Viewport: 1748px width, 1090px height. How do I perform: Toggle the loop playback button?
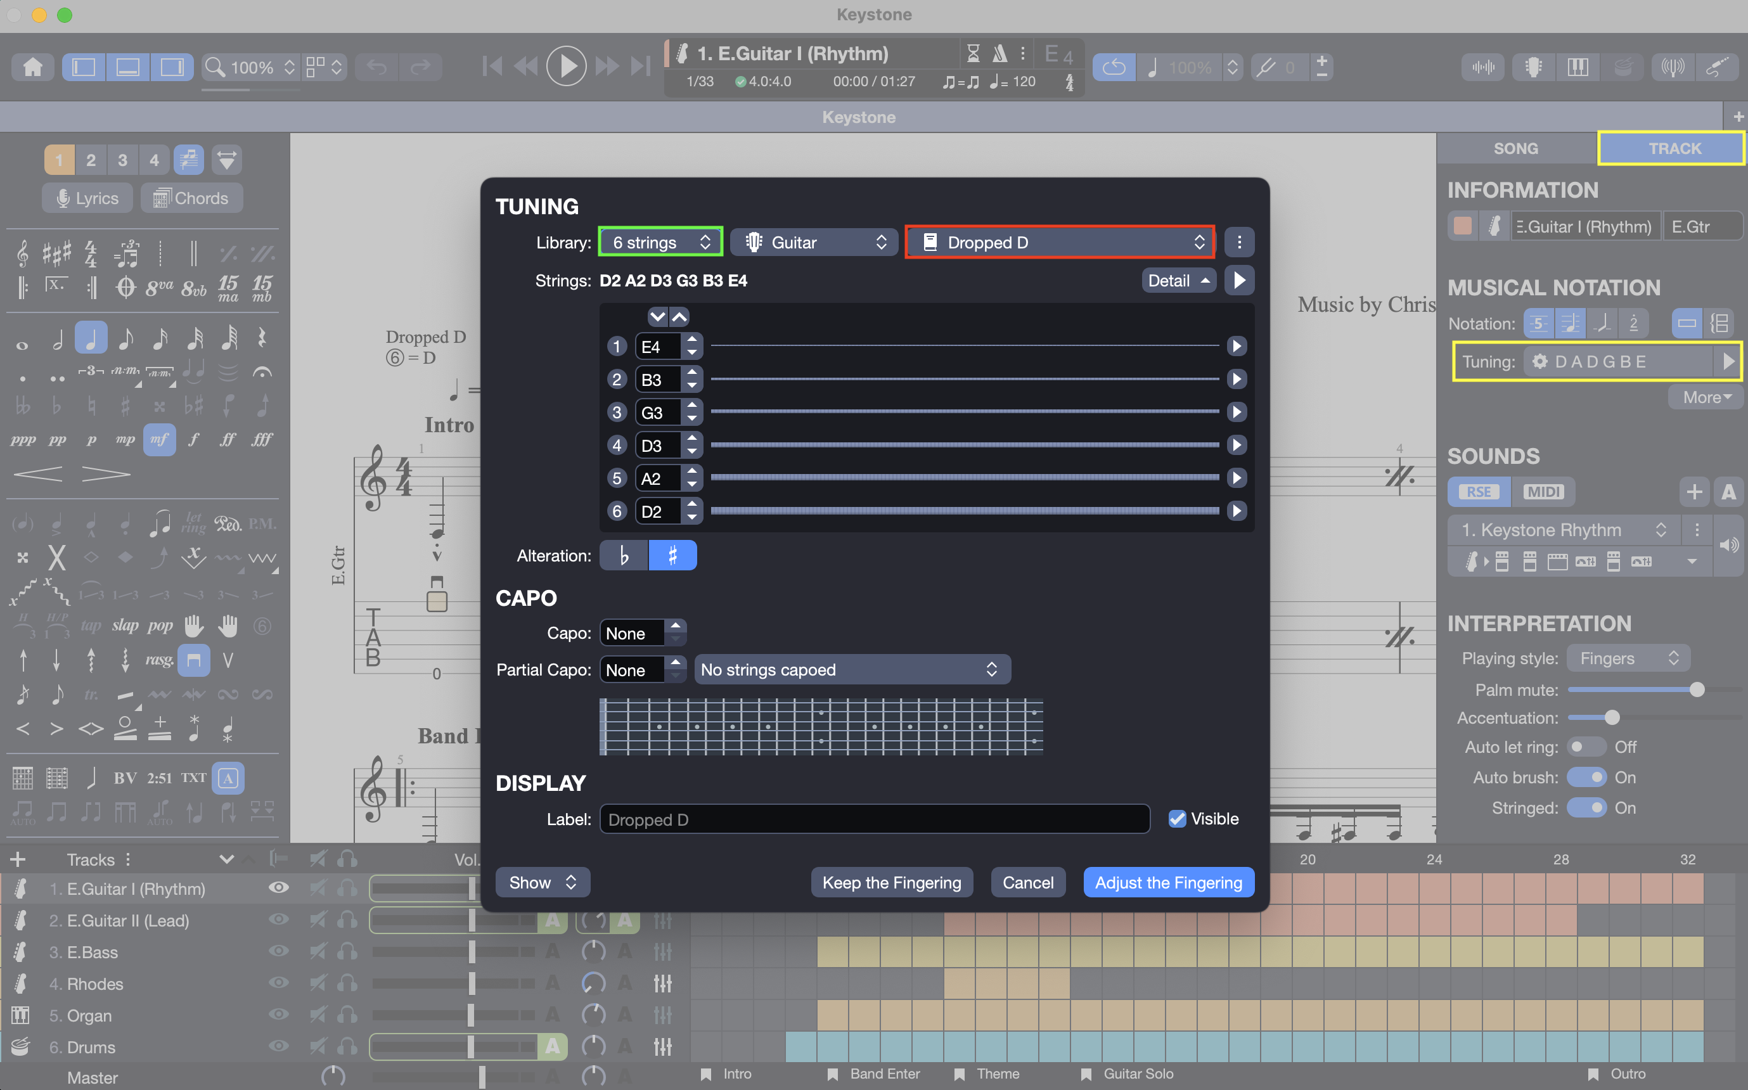pos(1114,67)
